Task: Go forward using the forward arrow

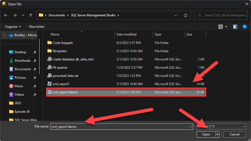Action: pos(15,15)
